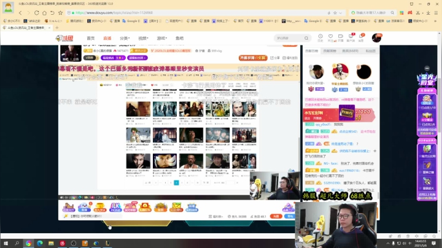Open League of Legends client from taskbar
This screenshot has height=248, width=442.
pyautogui.click(x=107, y=243)
